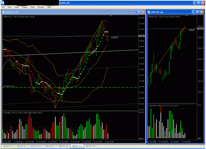Select the active GBPJPY,M1 chart tab
206x149 pixels.
click(77, 146)
